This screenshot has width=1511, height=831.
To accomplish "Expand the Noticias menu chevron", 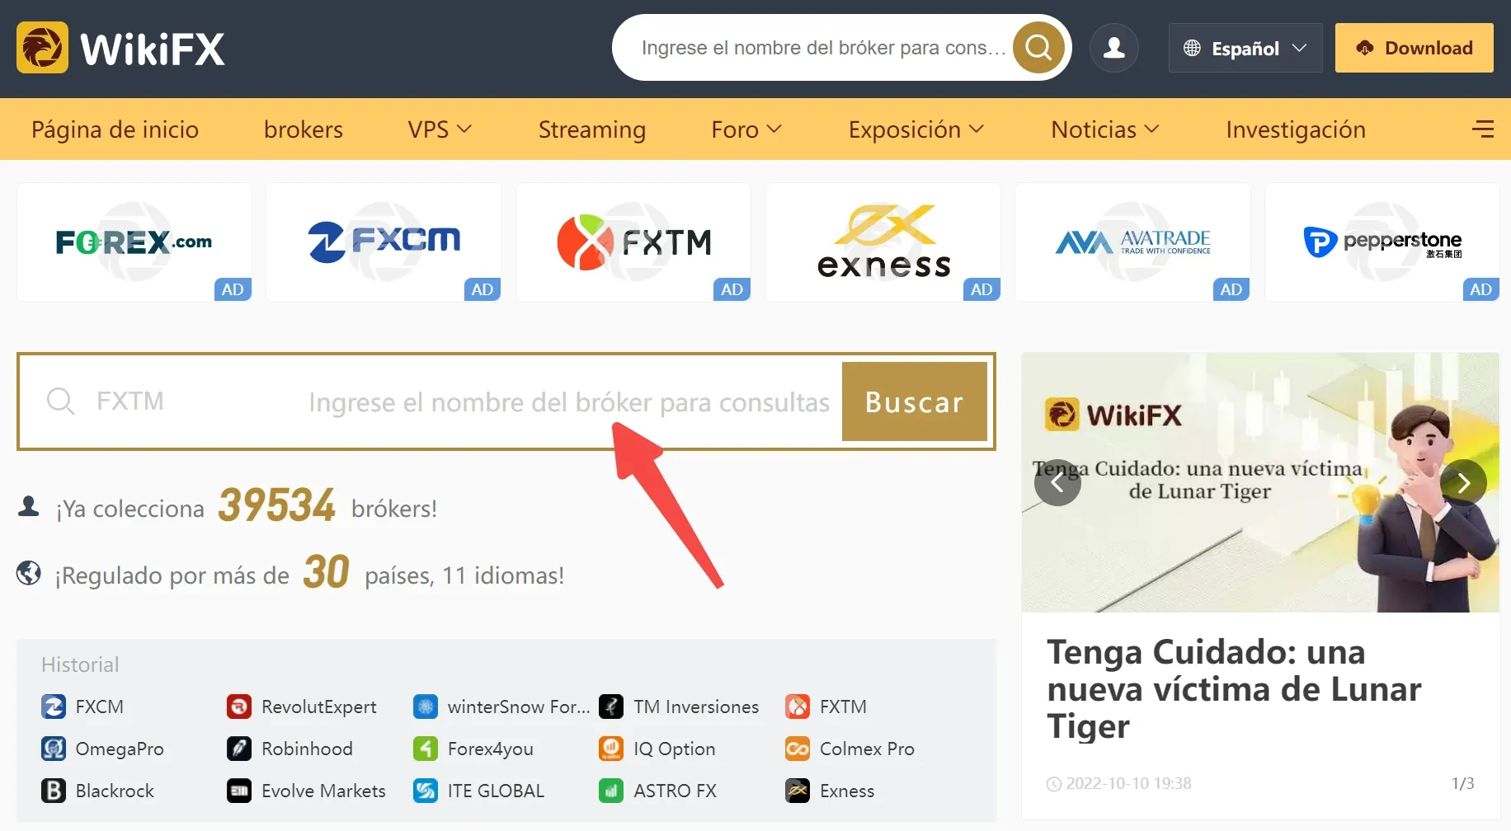I will click(x=1152, y=129).
